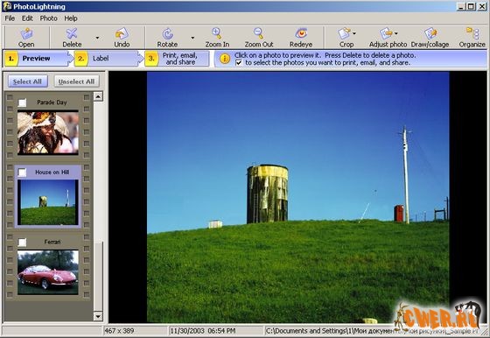
Task: Click the Zoom Out magnifier icon
Action: [x=258, y=33]
